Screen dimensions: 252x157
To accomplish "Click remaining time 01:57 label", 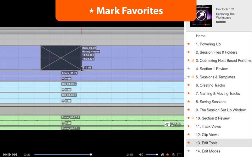I will click(x=130, y=154).
